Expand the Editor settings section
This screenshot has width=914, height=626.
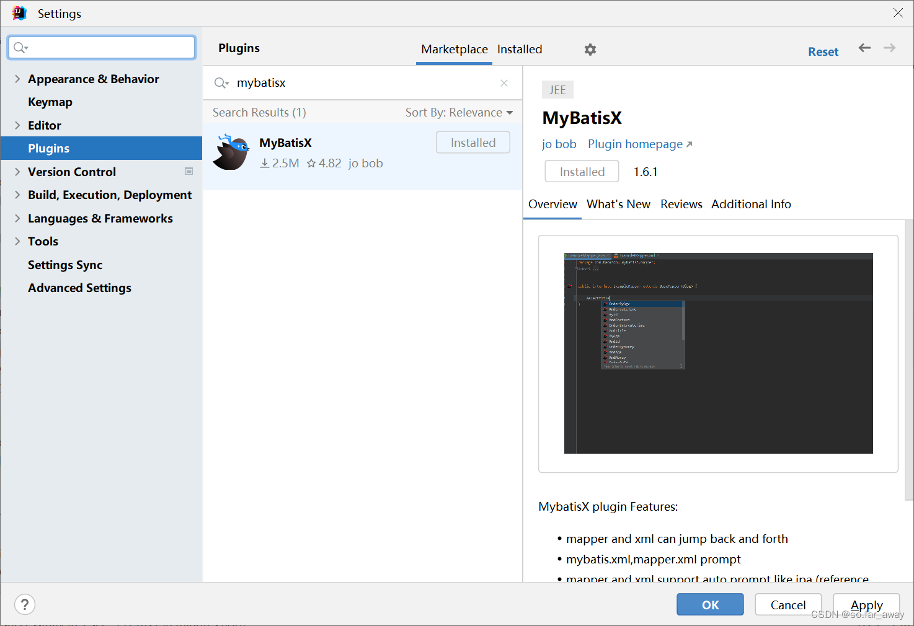(x=17, y=125)
